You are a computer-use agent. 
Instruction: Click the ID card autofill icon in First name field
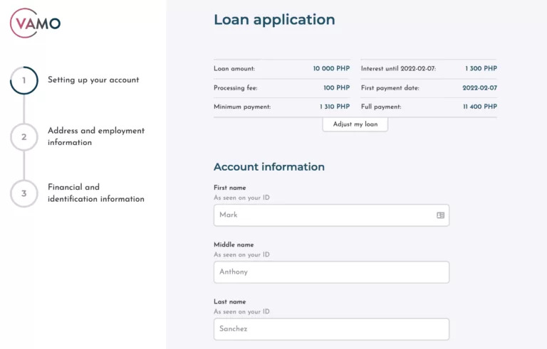pyautogui.click(x=441, y=215)
